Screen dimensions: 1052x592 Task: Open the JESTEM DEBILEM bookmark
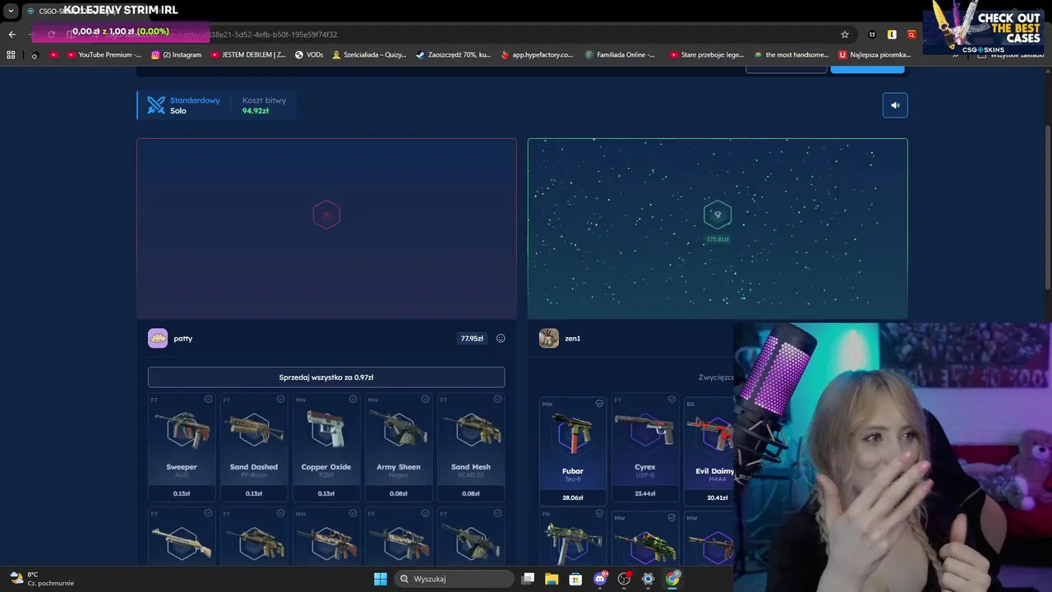coord(248,55)
